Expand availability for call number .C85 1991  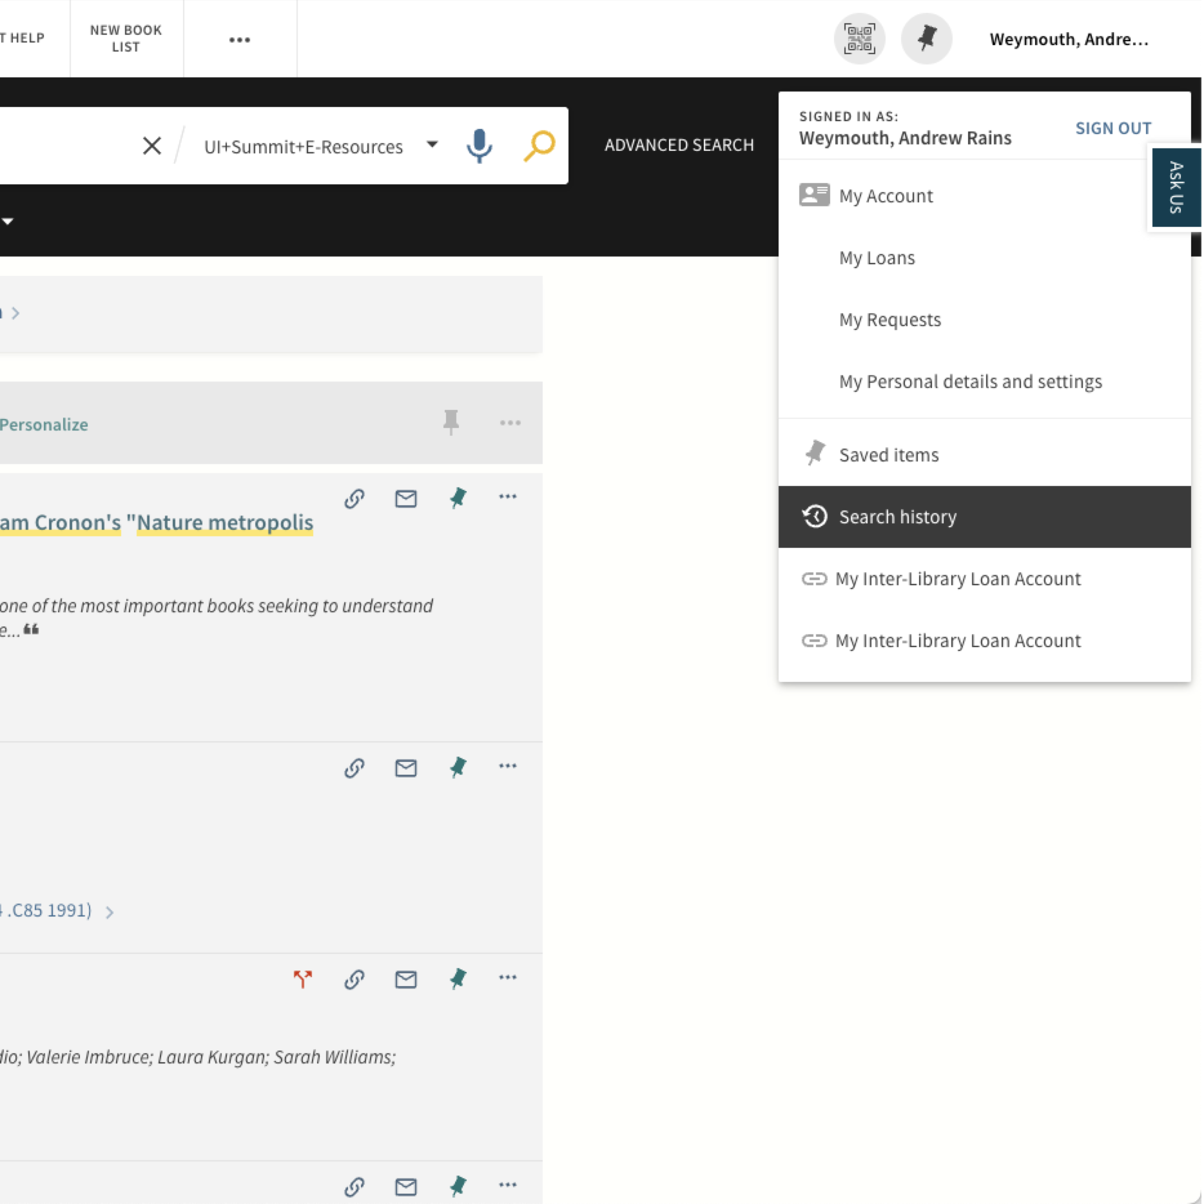tap(109, 912)
